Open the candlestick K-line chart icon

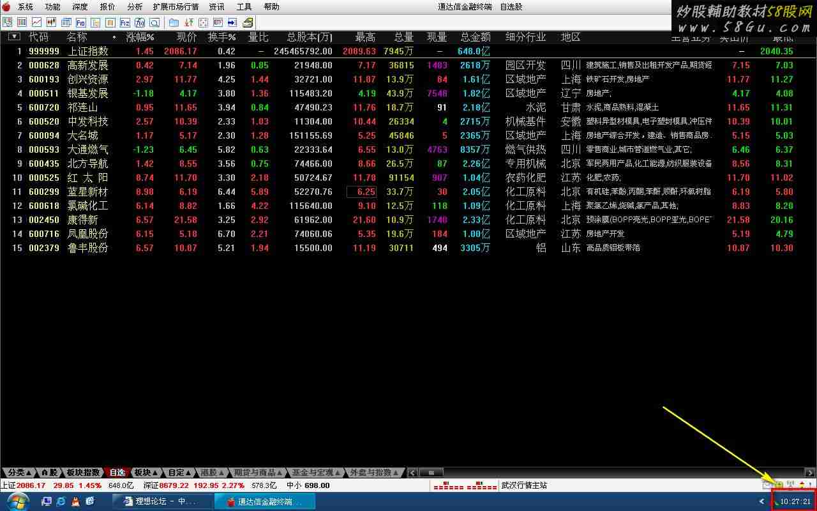(51, 22)
